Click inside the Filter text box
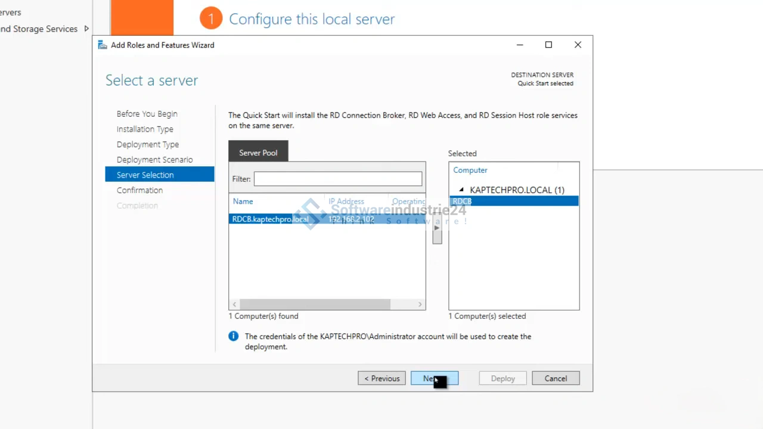 [x=337, y=179]
